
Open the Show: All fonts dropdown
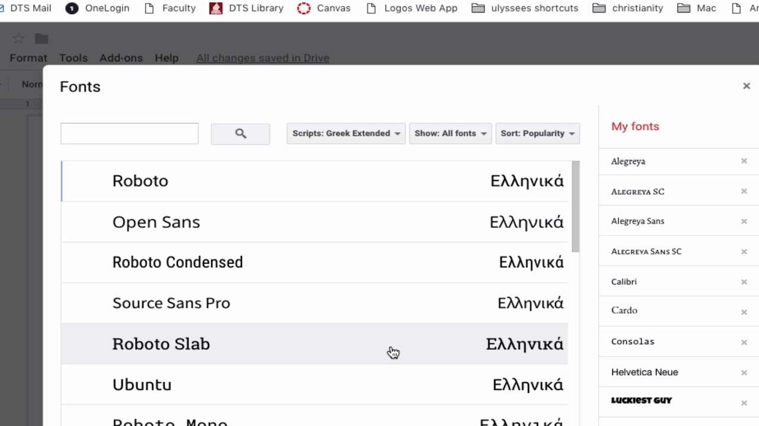(450, 134)
